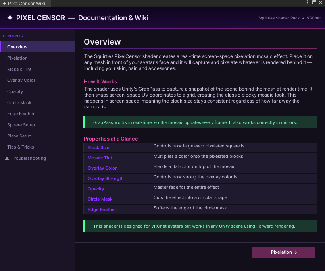Image resolution: width=325 pixels, height=271 pixels.
Task: Click the How It Works heading
Action: click(100, 82)
